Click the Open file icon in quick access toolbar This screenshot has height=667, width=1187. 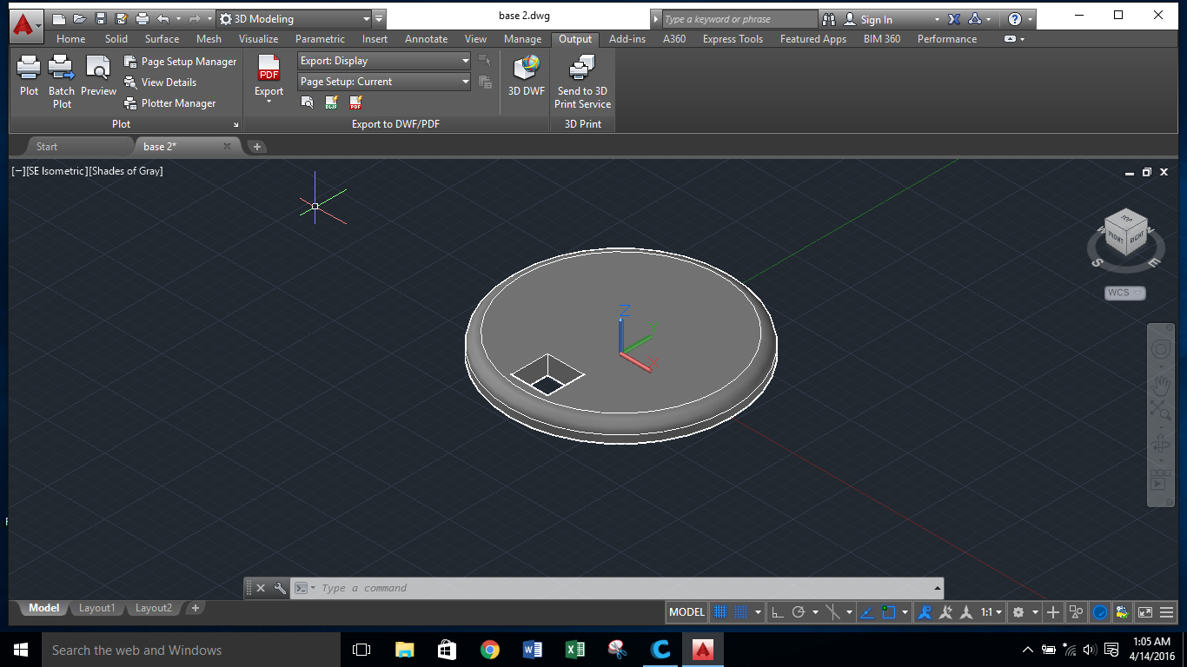(79, 18)
